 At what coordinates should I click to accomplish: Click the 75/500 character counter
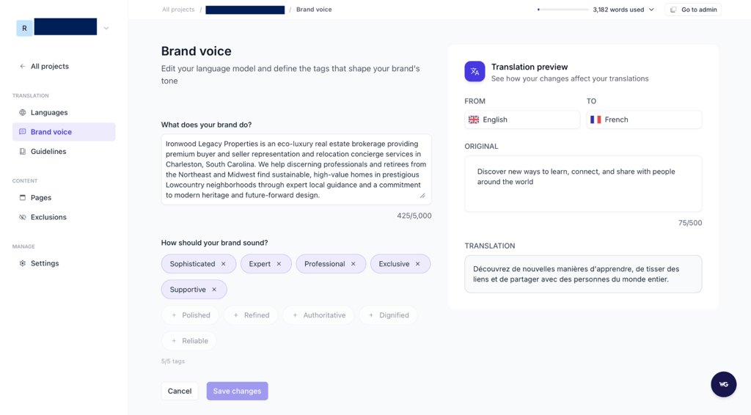tap(690, 223)
